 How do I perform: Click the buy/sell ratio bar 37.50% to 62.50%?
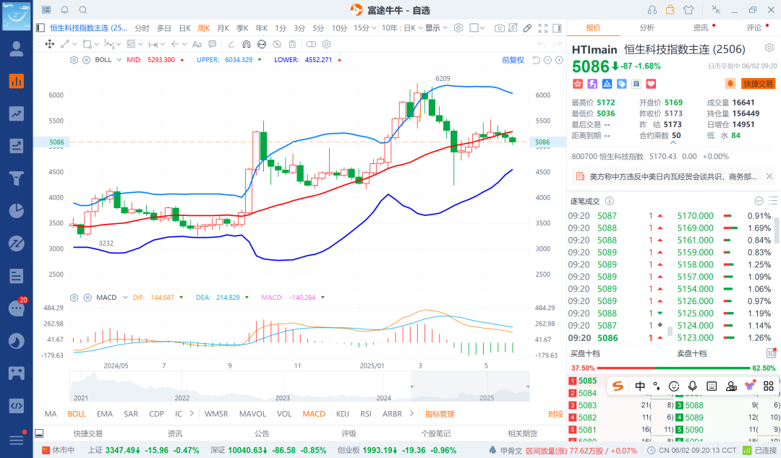tap(673, 368)
